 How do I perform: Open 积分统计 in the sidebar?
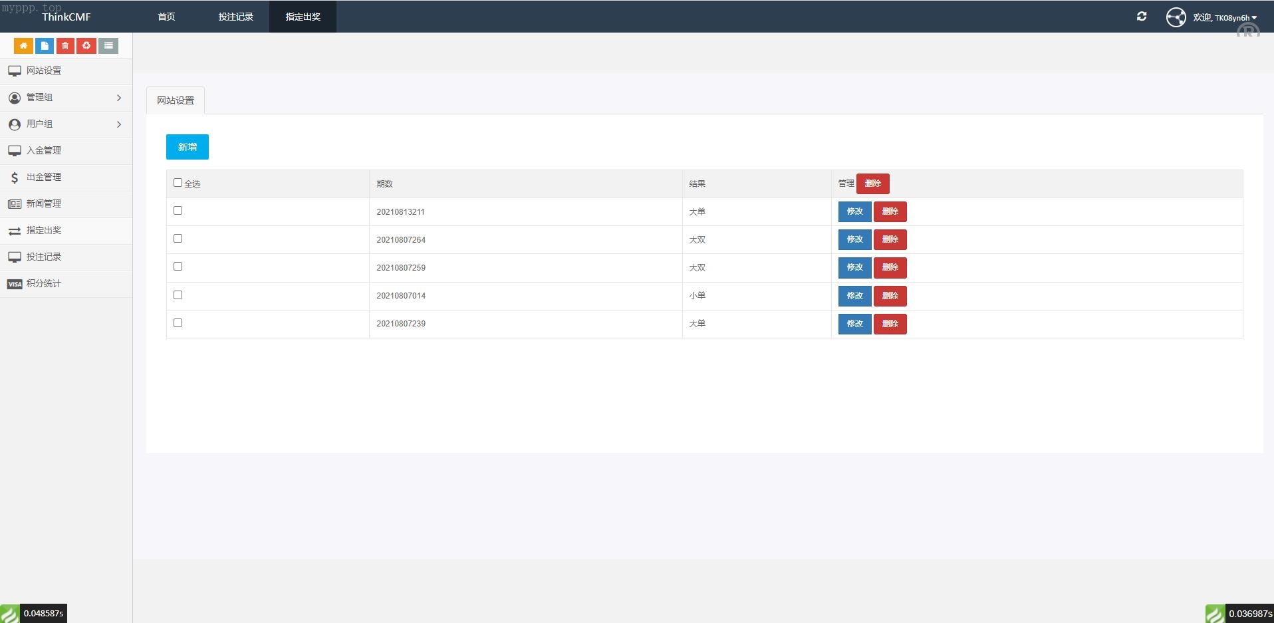pos(44,284)
